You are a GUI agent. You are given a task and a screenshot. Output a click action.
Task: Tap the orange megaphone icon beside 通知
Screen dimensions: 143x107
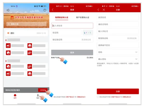click(8, 33)
